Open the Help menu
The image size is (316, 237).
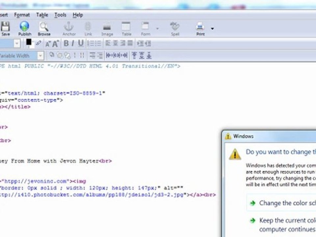[x=78, y=15]
